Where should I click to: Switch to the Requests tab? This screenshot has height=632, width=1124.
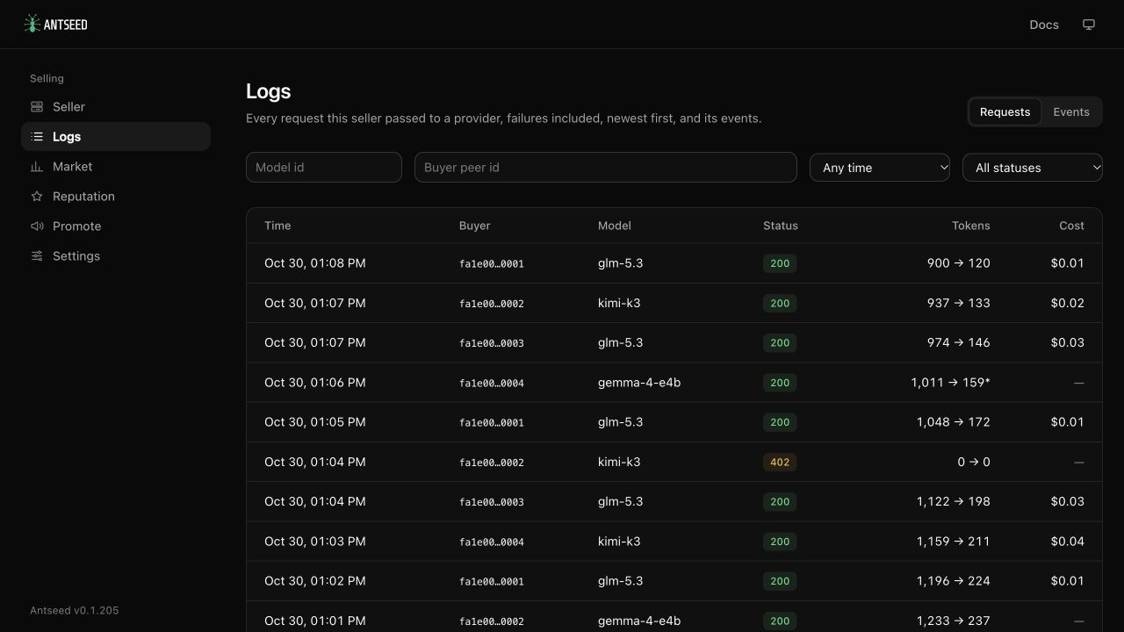[x=1005, y=112]
